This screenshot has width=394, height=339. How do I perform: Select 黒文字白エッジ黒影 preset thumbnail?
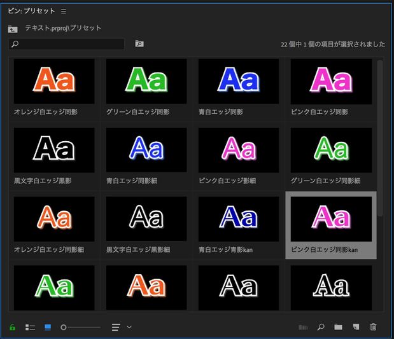(54, 150)
